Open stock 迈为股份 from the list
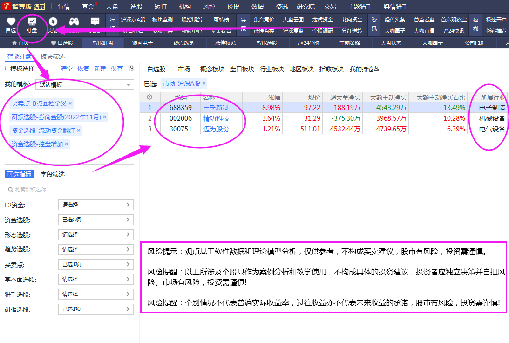 pyautogui.click(x=216, y=129)
